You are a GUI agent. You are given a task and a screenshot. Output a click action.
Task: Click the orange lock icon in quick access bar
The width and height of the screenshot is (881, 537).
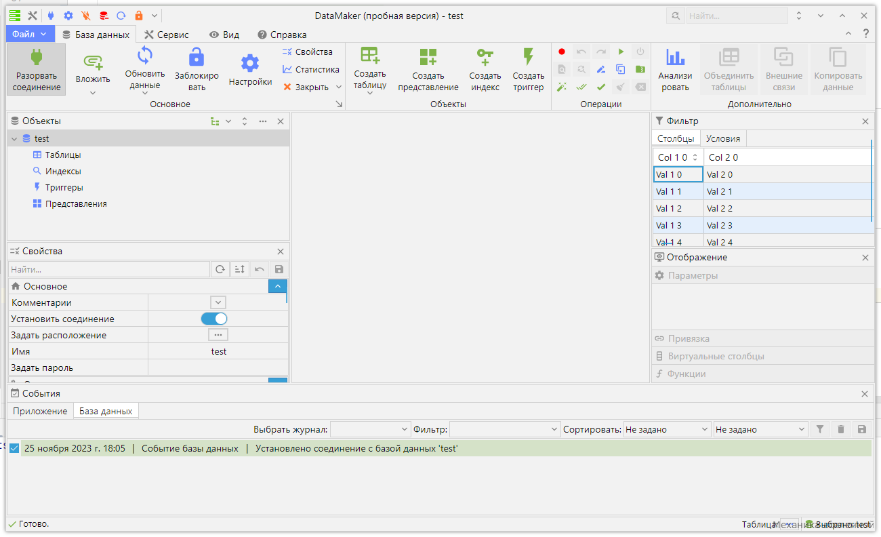pos(139,16)
